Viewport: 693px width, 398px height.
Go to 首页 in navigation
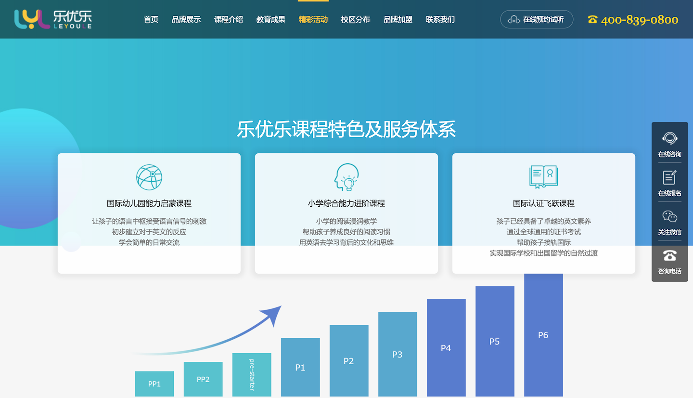(x=151, y=20)
